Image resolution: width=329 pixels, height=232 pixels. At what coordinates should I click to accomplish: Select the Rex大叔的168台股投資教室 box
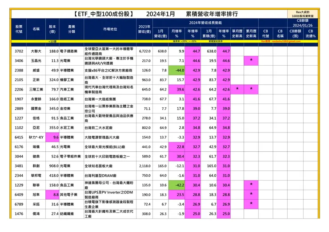coord(303,14)
